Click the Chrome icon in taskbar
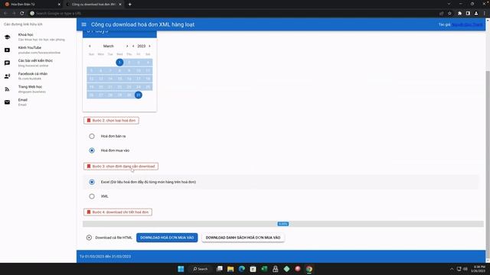Image resolution: width=490 pixels, height=275 pixels. [x=309, y=269]
